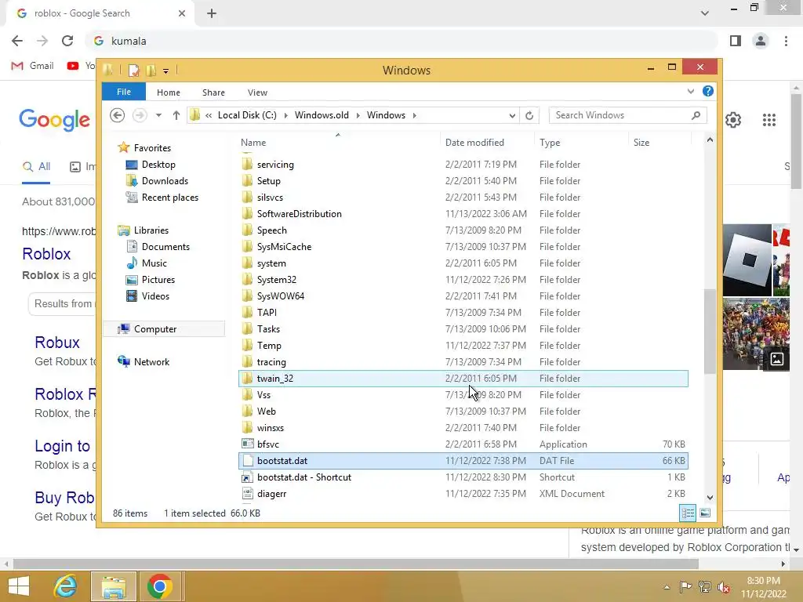Select Libraries in navigation pane
Viewport: 803px width, 602px height.
tap(151, 230)
